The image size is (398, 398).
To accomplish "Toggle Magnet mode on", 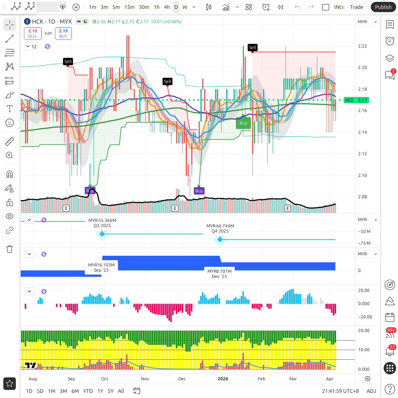I will (x=10, y=174).
